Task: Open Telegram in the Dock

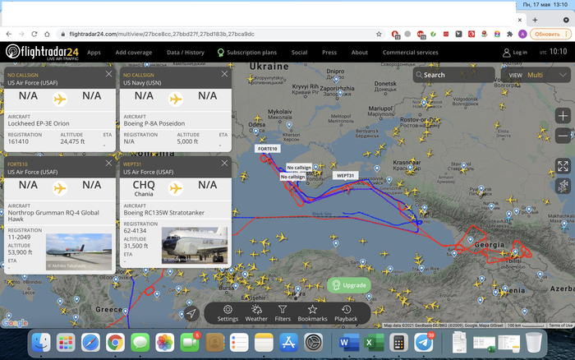Action: click(424, 343)
